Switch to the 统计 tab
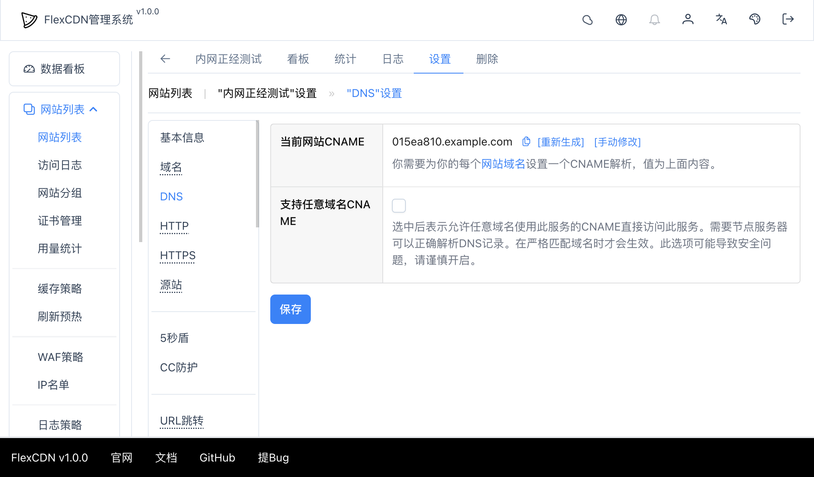 [344, 59]
